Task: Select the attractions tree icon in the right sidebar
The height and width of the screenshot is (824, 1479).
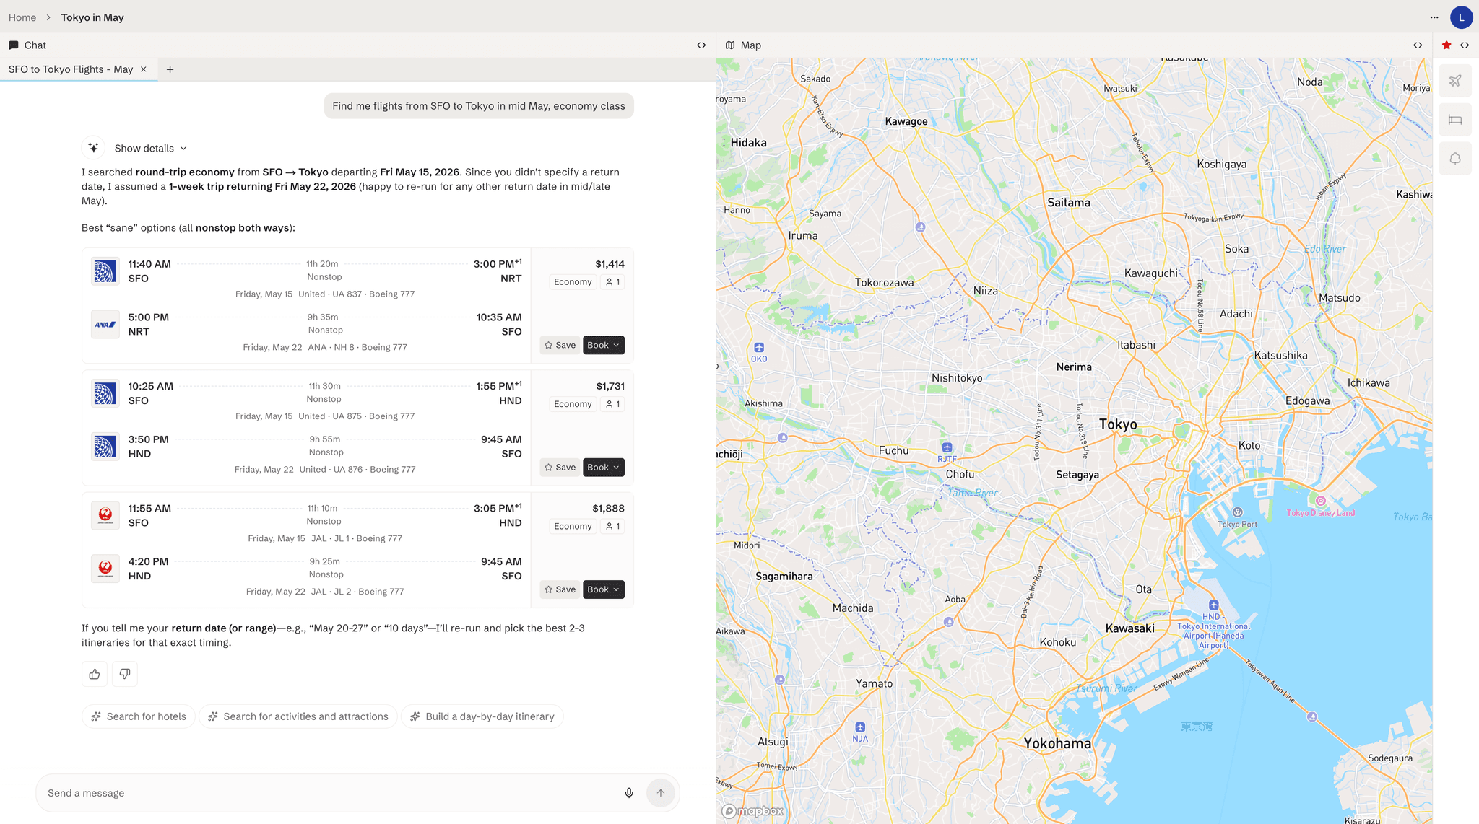Action: click(1456, 158)
